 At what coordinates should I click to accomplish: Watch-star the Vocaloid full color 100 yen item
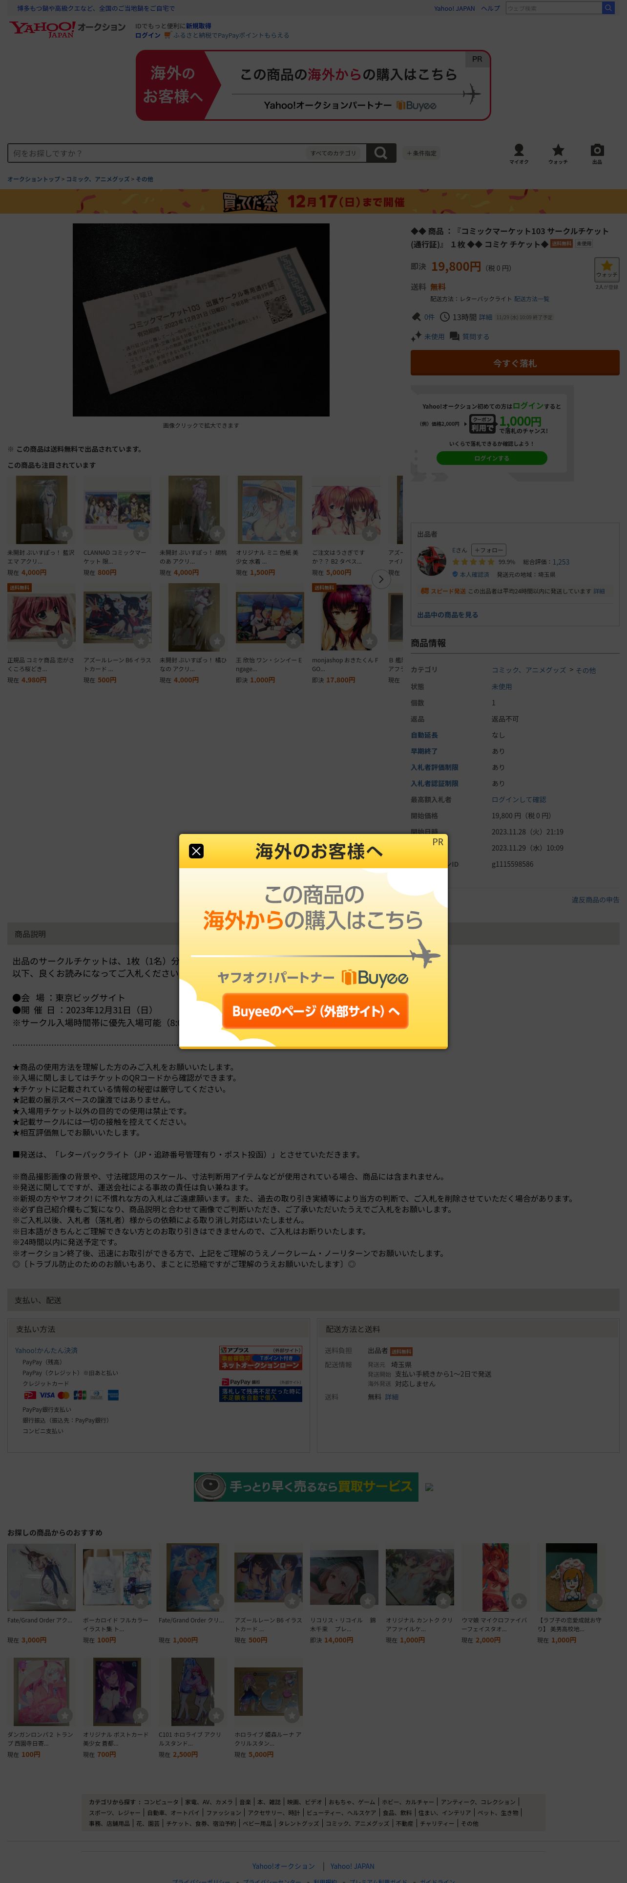(x=140, y=1601)
